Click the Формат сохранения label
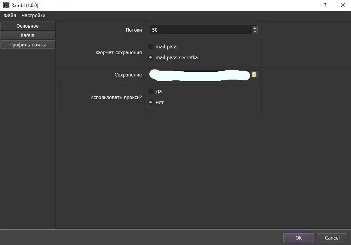The image size is (351, 245). coord(119,53)
